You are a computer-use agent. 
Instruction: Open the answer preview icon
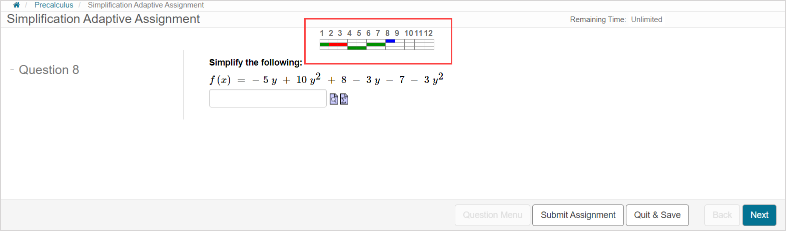coord(334,99)
